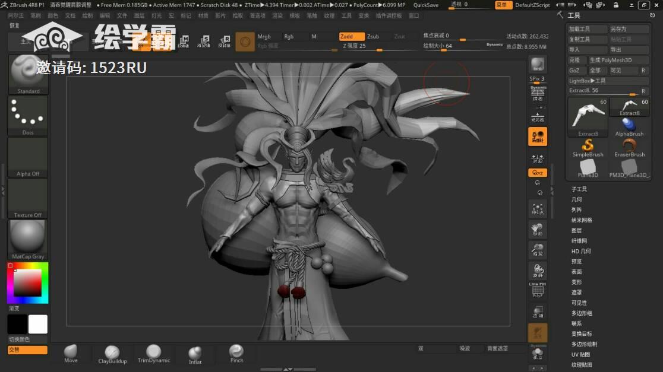Adjust the 焦点衰减 0 slider

click(x=463, y=36)
